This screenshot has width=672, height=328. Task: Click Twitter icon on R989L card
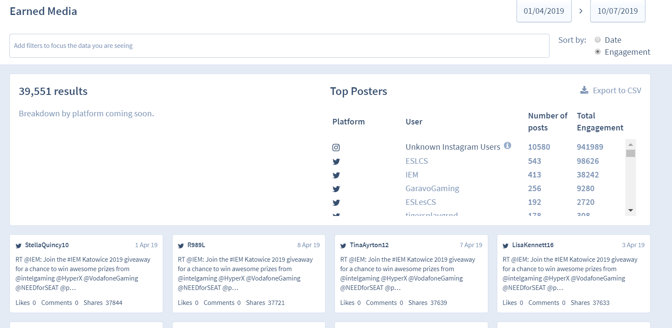181,245
